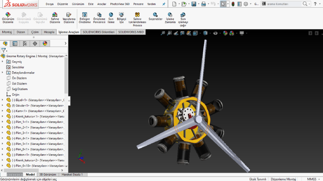Viewport: 323px width, 181px height.
Task: Click feature tree vertical scrollbar
Action: coord(66,76)
